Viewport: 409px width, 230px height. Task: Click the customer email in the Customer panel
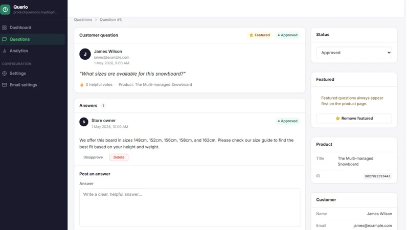pos(373,225)
